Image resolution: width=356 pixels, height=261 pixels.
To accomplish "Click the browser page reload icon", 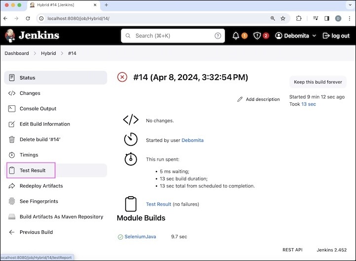I will pos(28,18).
